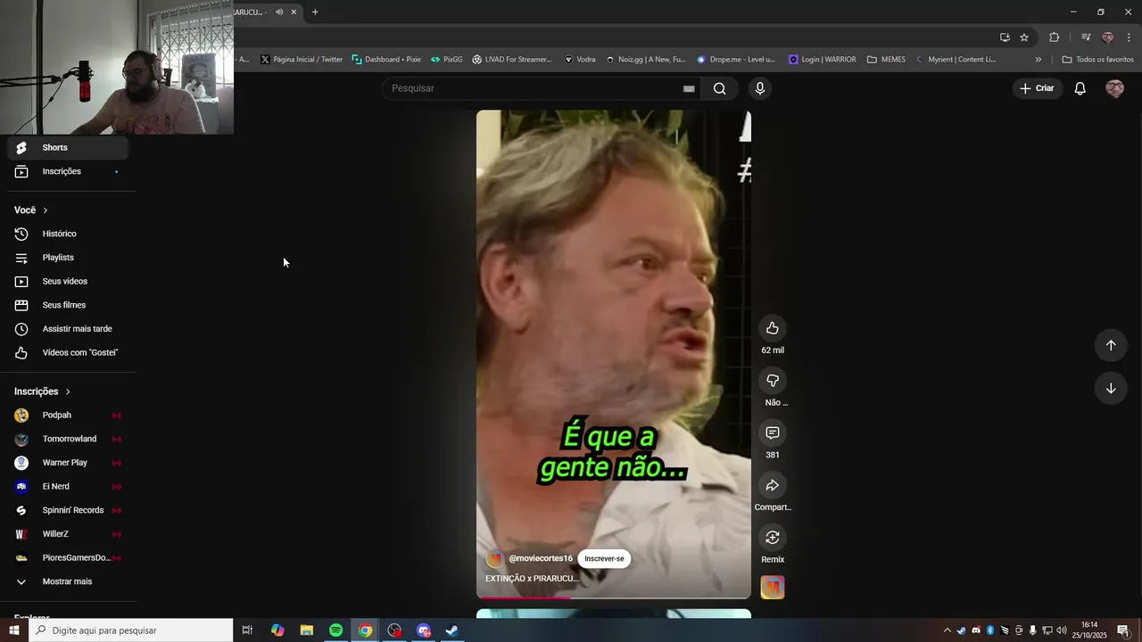Open @moviecortes16 channel from the short
Image resolution: width=1142 pixels, height=642 pixels.
click(x=541, y=559)
